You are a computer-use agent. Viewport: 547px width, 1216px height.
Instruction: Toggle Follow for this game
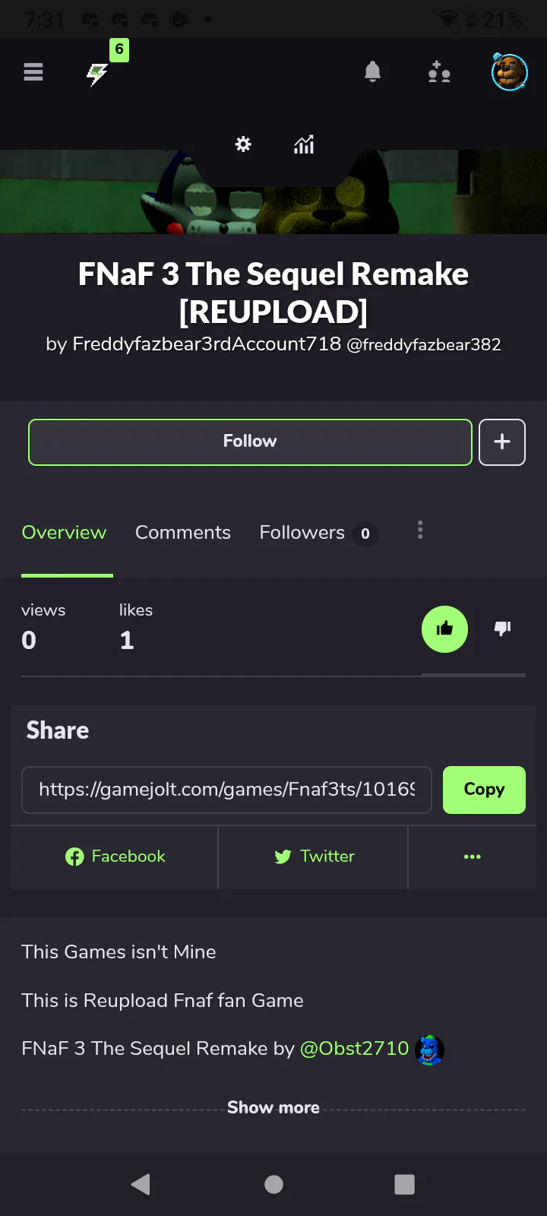click(250, 442)
